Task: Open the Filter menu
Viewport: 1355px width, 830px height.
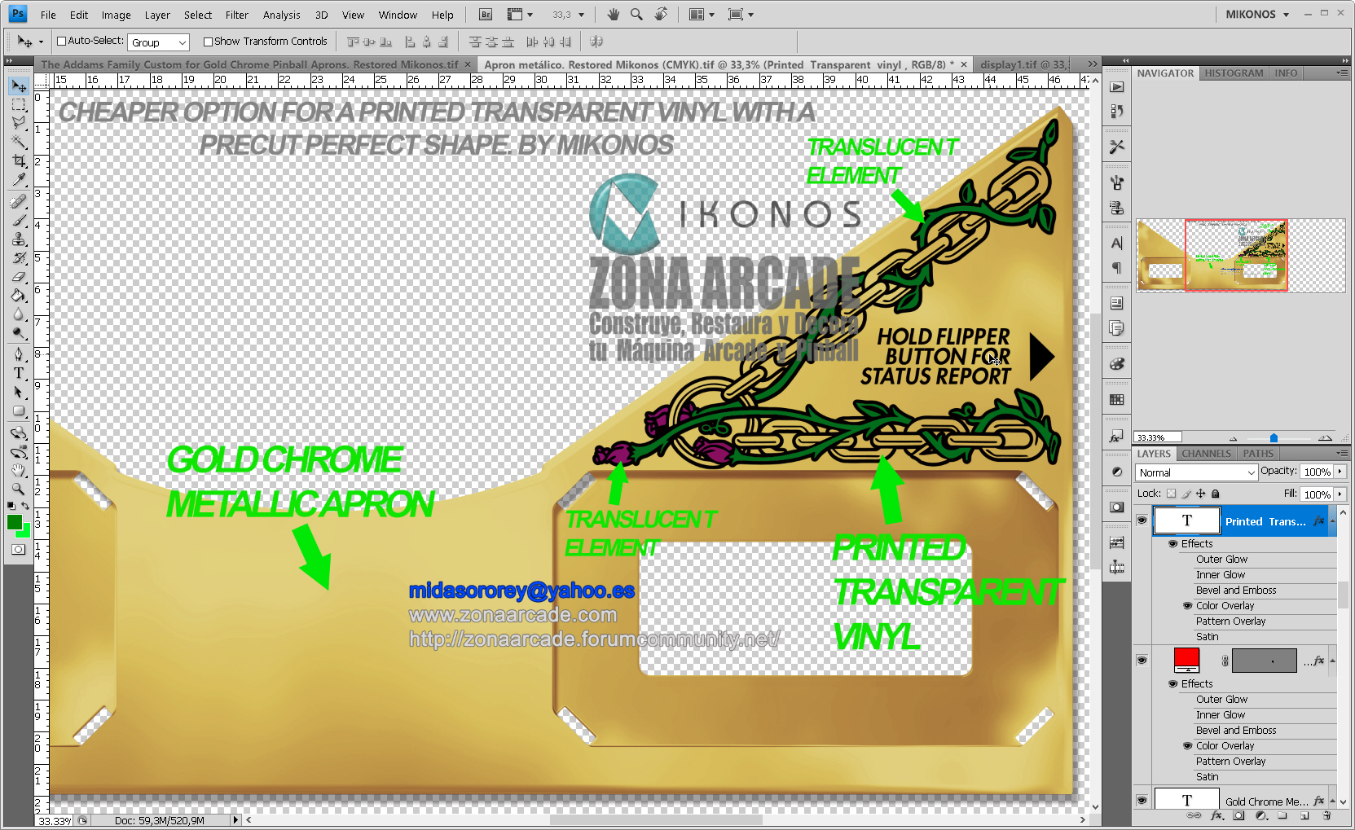Action: (236, 15)
